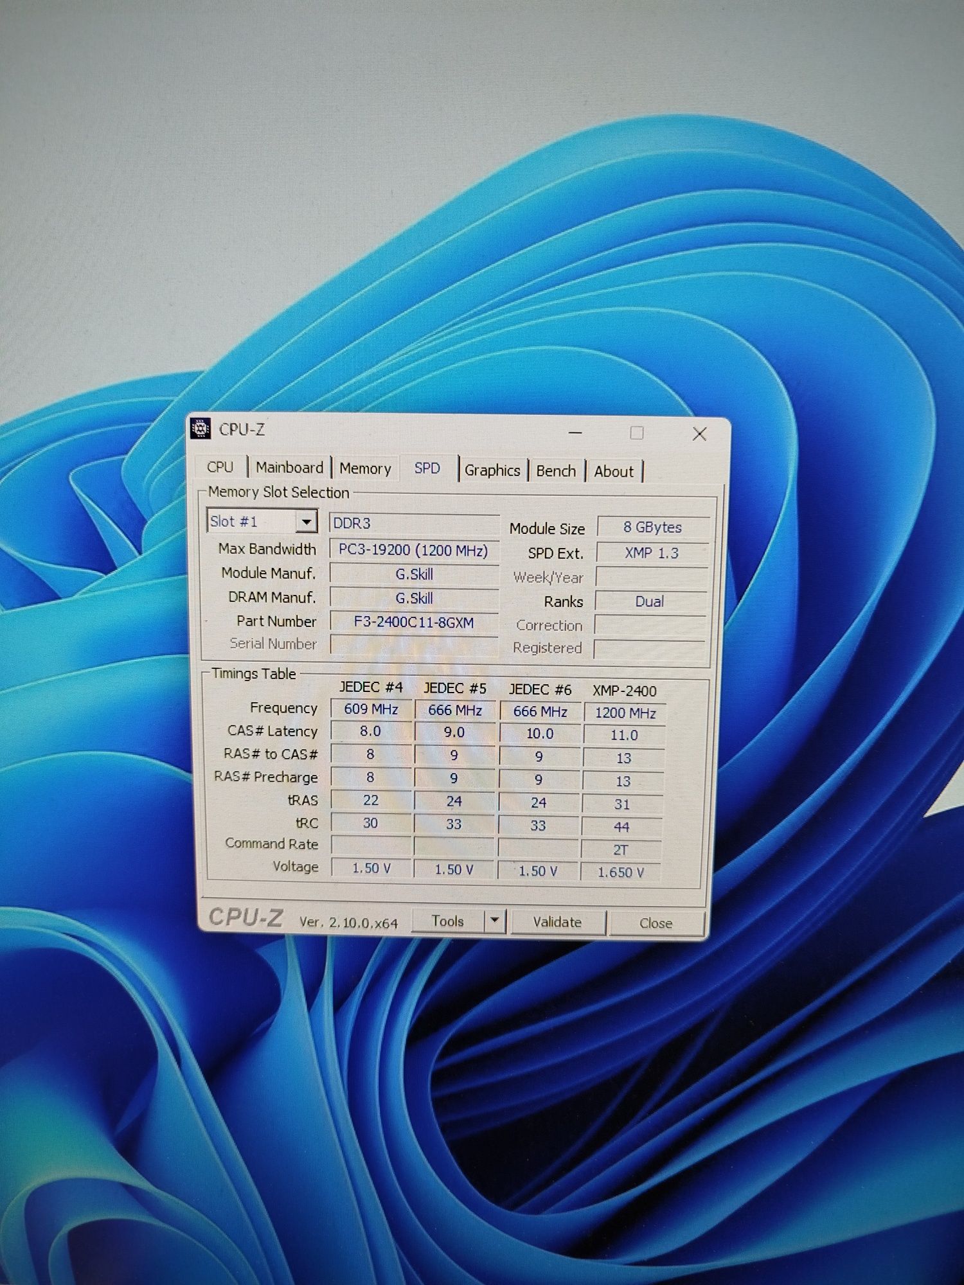Click the 9.0 CAS# Latency cell
This screenshot has width=964, height=1285.
click(x=454, y=733)
